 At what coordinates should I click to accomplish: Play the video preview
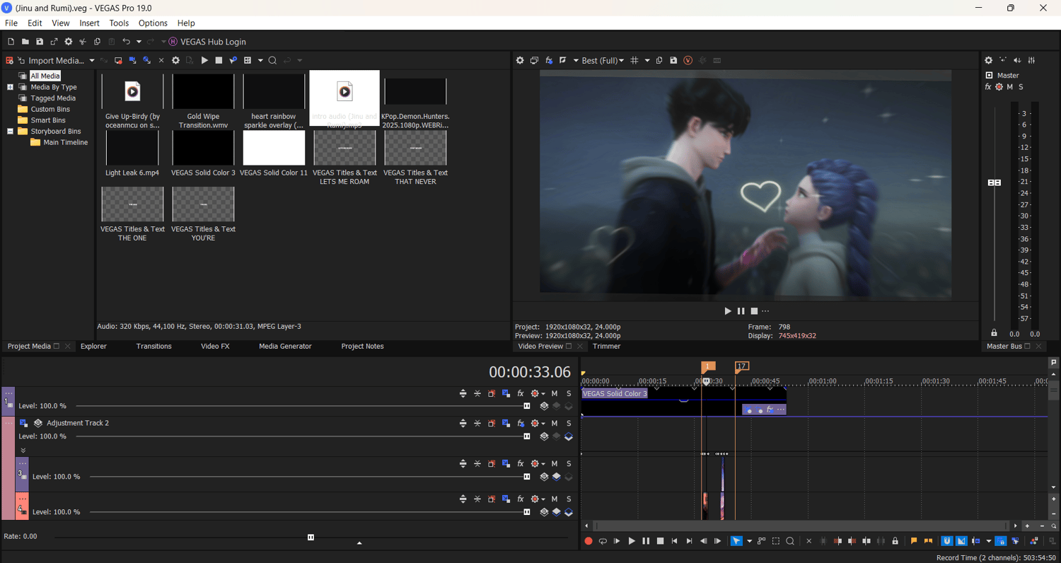pyautogui.click(x=728, y=311)
